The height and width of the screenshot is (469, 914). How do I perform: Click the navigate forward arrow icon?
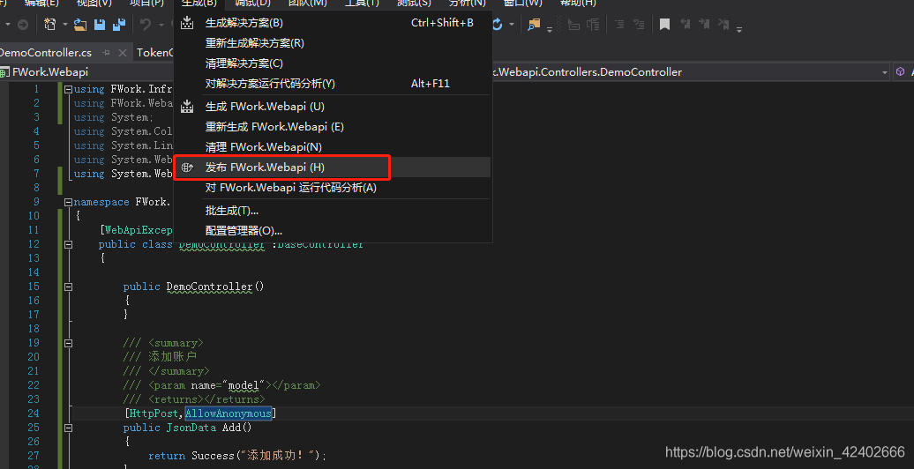coord(22,25)
